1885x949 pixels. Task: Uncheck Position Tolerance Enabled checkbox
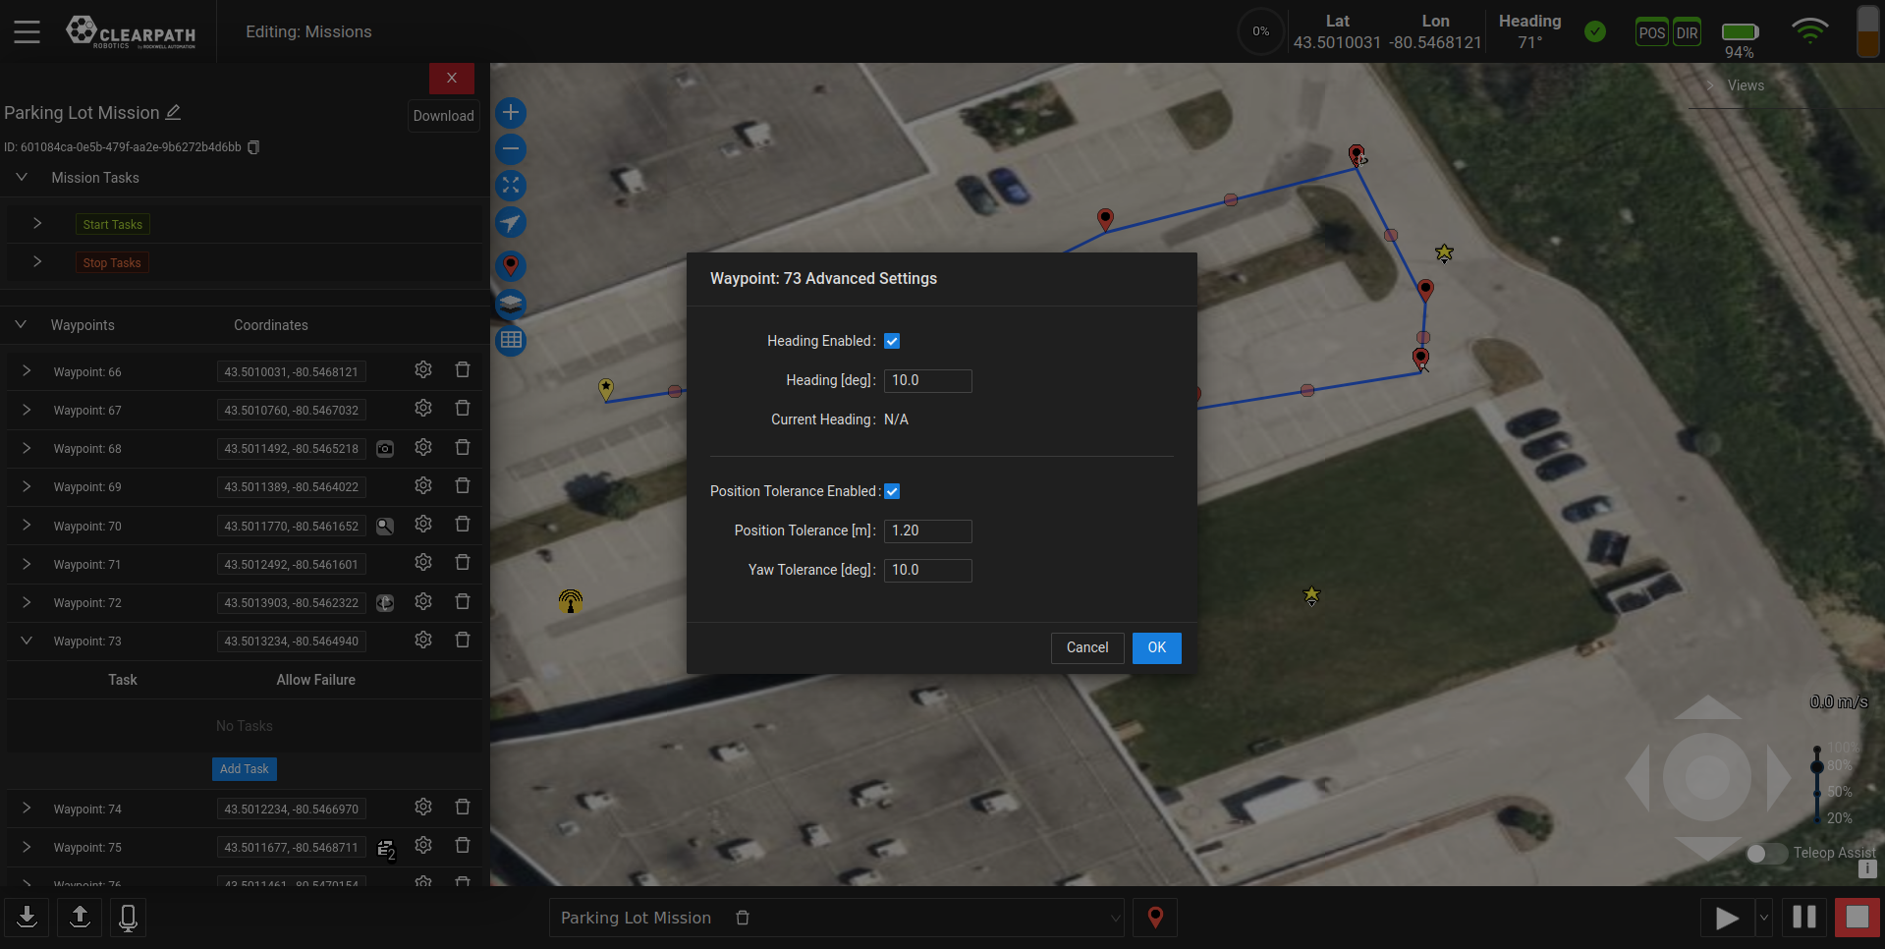(x=892, y=491)
